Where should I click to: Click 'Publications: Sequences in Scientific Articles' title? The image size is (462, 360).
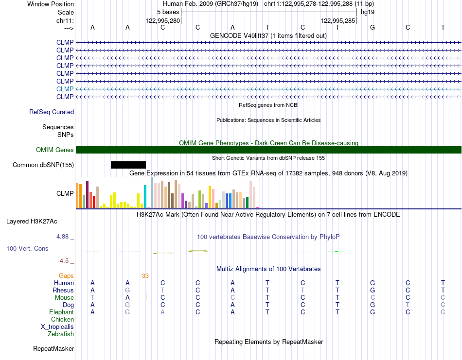point(268,120)
